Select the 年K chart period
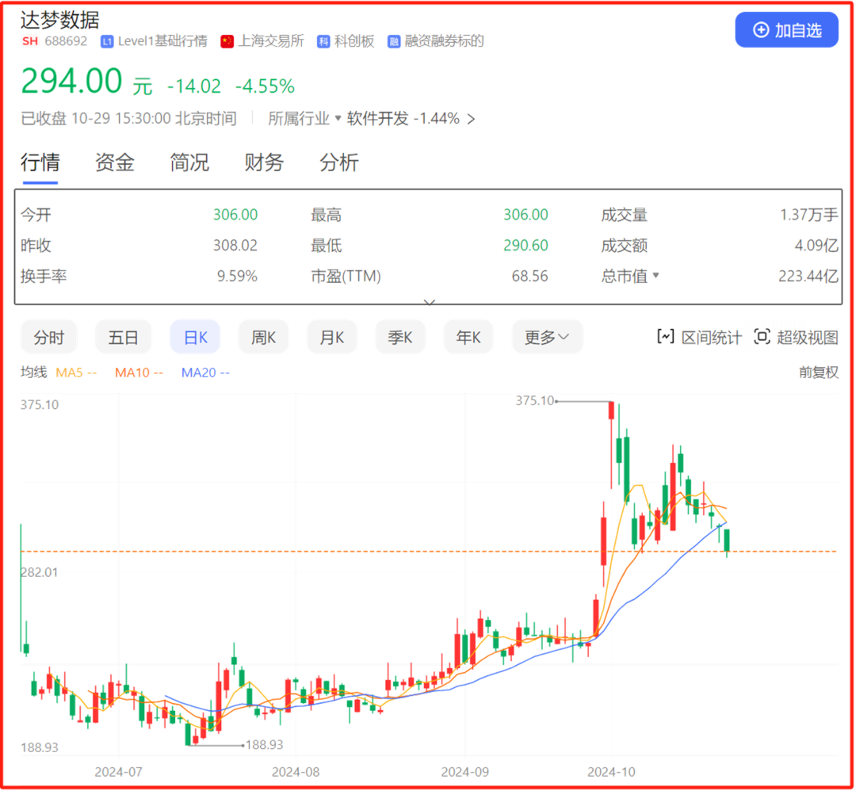Image resolution: width=856 pixels, height=791 pixels. click(468, 338)
